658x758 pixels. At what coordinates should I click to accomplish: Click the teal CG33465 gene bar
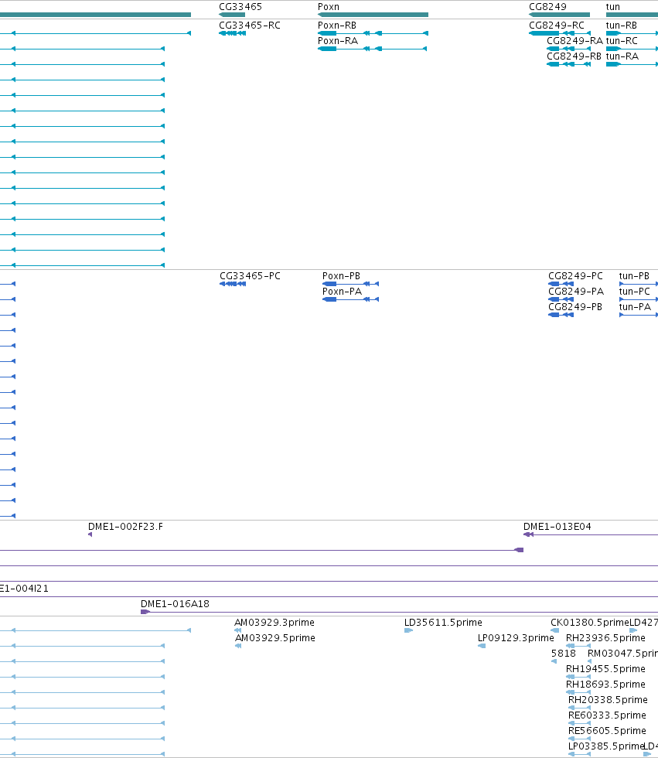pos(232,15)
